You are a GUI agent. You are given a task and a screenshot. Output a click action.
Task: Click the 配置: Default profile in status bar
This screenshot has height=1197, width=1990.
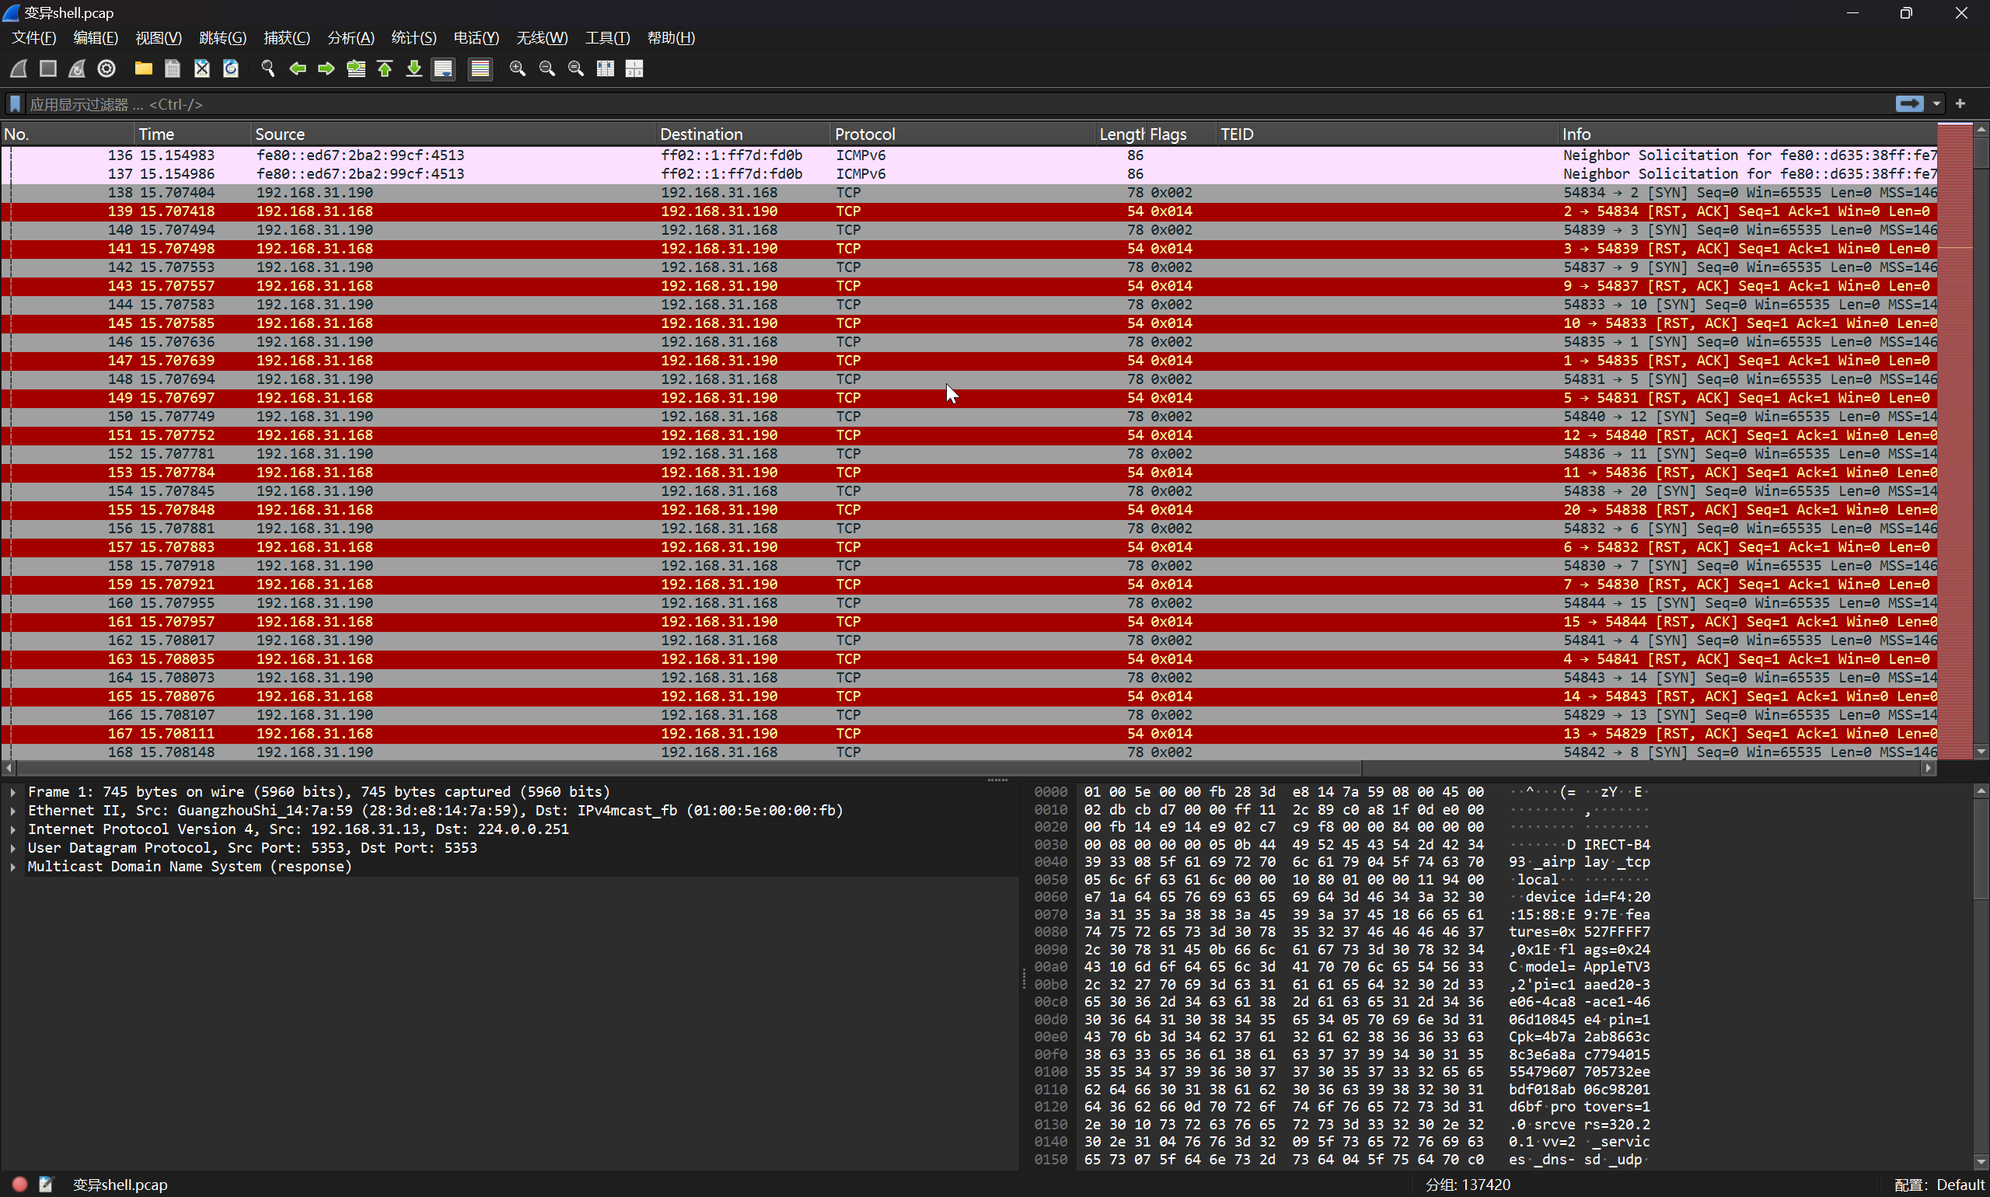(x=1939, y=1184)
